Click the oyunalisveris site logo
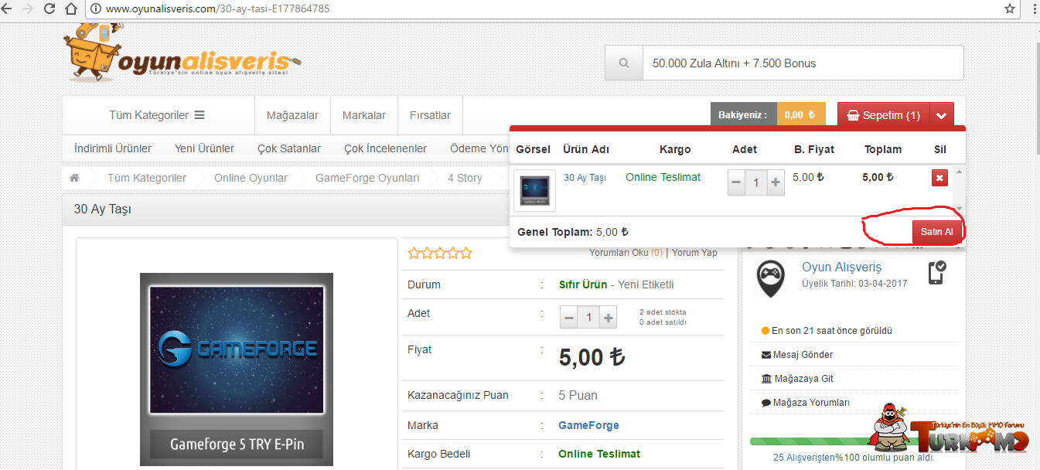The image size is (1040, 470). 181,54
